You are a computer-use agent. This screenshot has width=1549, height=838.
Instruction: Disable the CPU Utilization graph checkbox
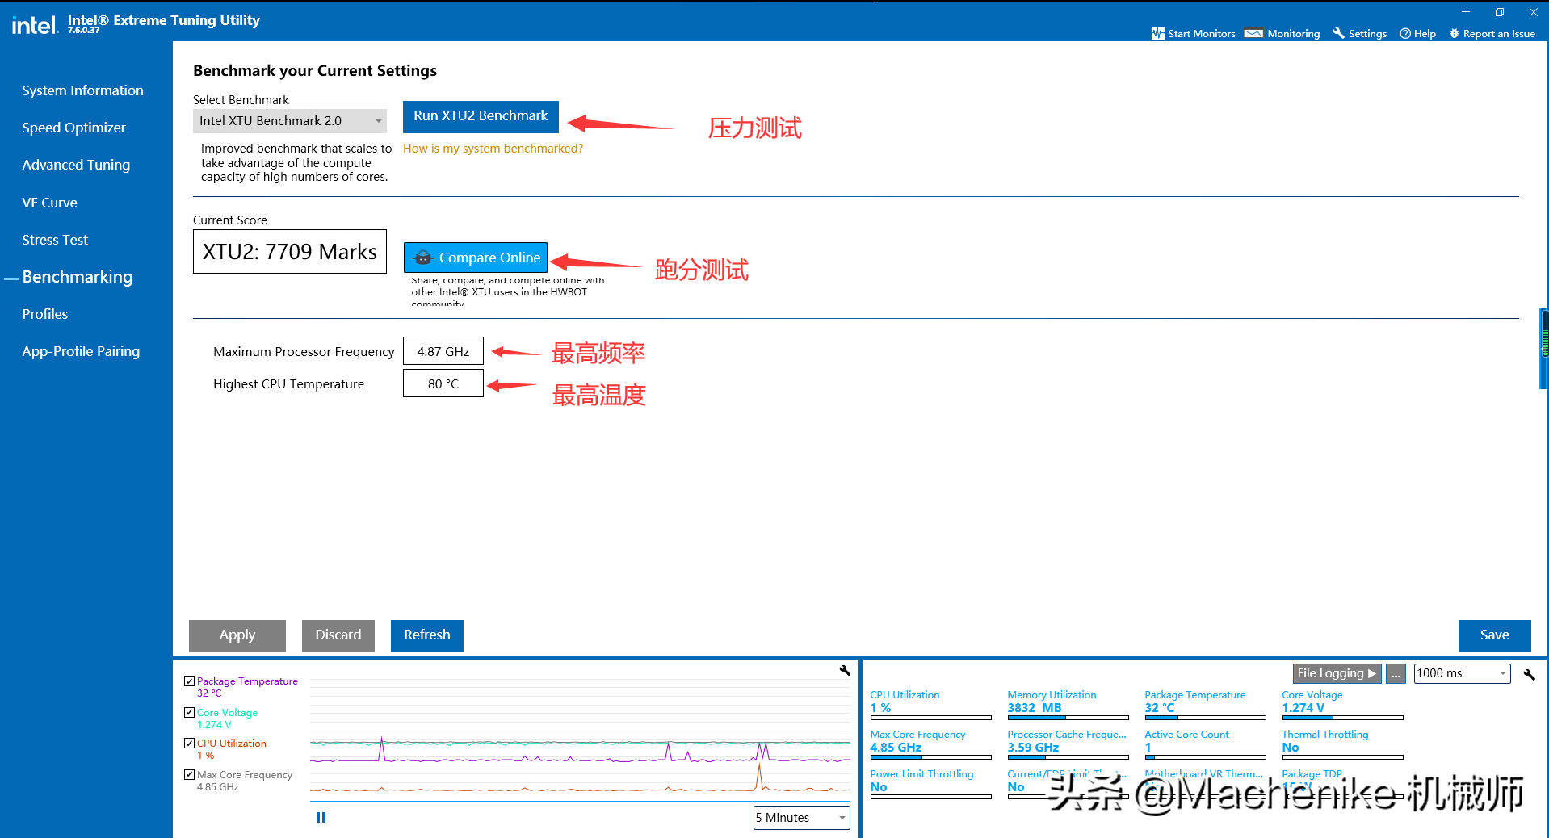[189, 744]
